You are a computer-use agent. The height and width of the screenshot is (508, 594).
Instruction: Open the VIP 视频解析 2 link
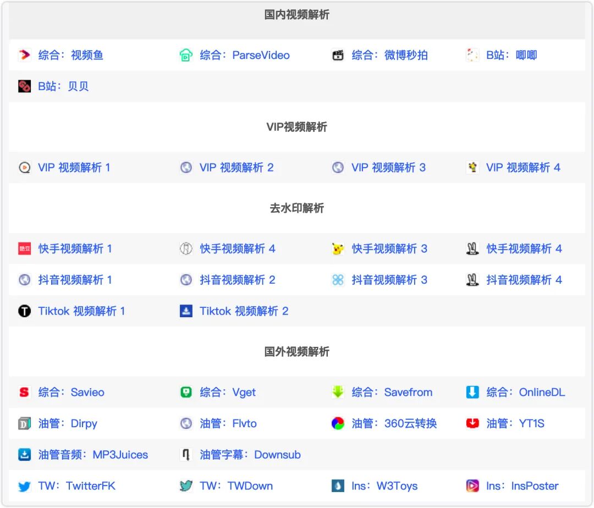click(237, 167)
